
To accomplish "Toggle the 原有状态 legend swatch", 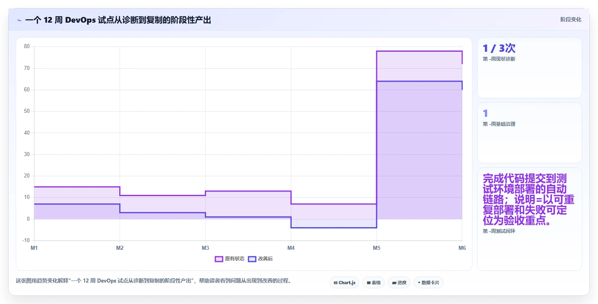I will tap(219, 259).
